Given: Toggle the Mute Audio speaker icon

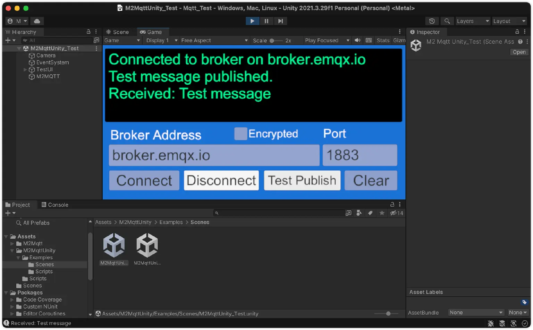Looking at the screenshot, I should [357, 40].
